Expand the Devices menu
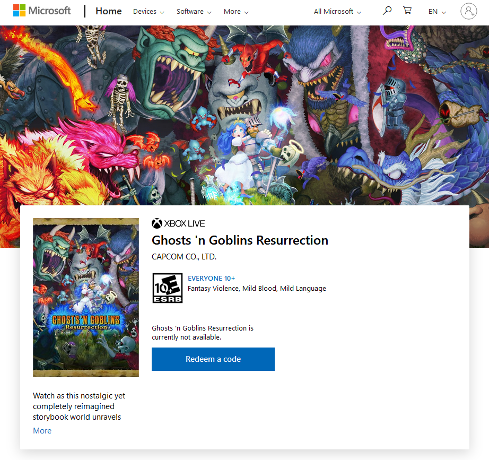The image size is (489, 460). tap(148, 12)
